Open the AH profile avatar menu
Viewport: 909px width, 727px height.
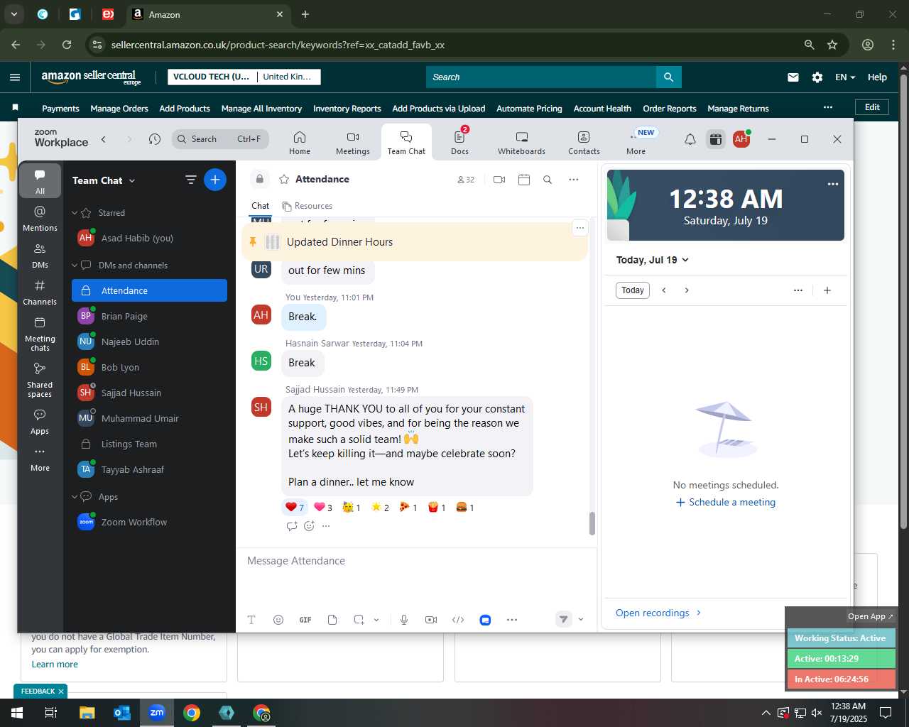[741, 139]
